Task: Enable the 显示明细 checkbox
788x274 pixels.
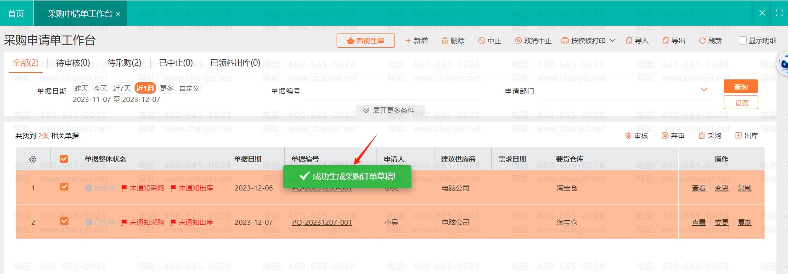Action: pos(743,40)
